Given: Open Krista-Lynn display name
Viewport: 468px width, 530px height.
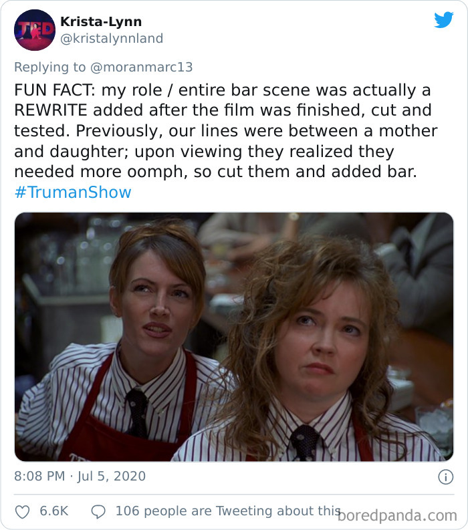Looking at the screenshot, I should (101, 21).
